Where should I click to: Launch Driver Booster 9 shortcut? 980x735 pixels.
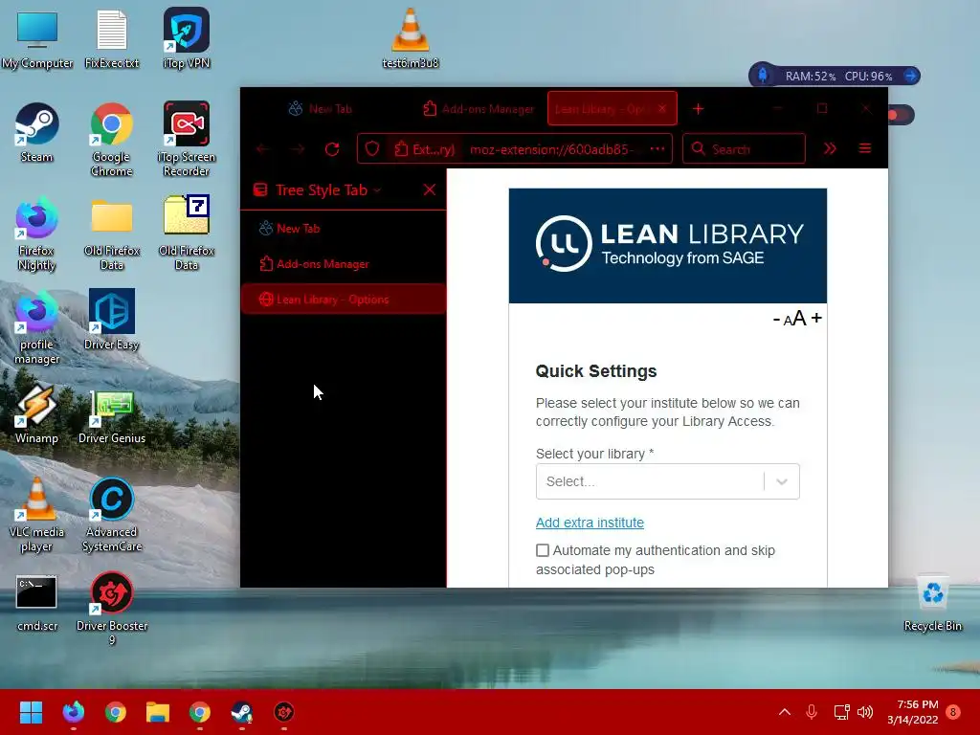coord(112,609)
